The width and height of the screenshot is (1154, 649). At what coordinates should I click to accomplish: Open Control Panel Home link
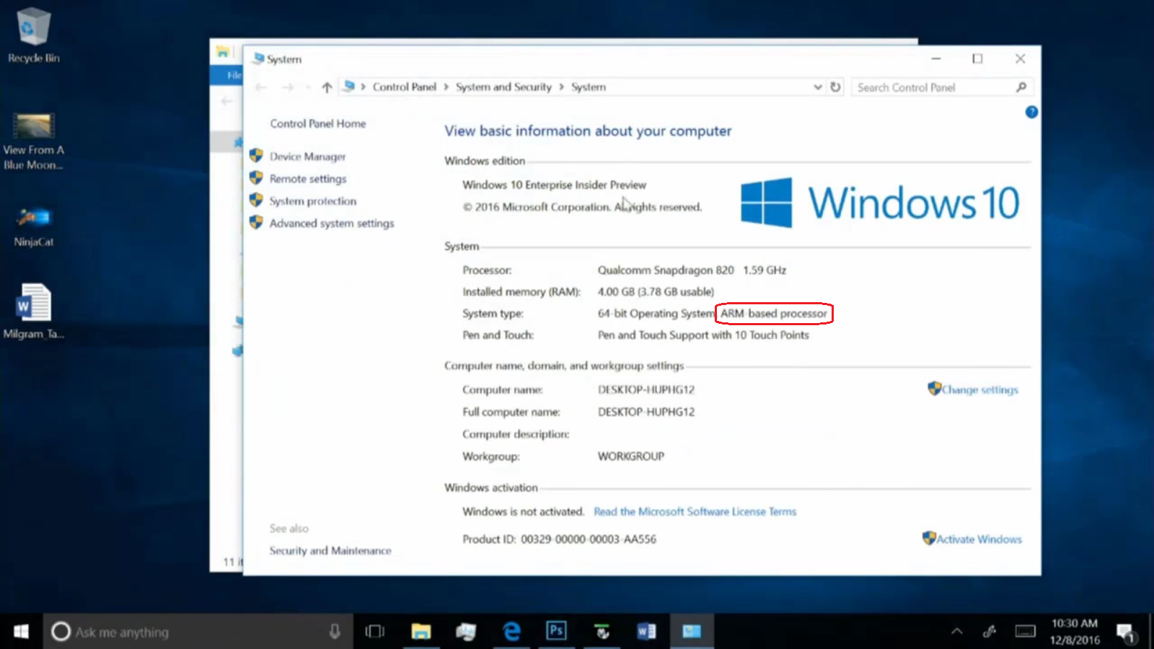click(x=318, y=123)
